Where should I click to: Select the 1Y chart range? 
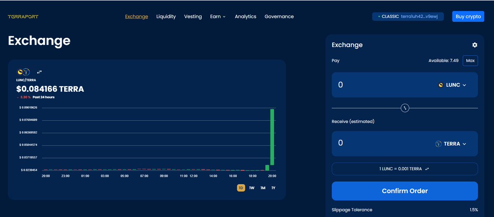pos(273,188)
